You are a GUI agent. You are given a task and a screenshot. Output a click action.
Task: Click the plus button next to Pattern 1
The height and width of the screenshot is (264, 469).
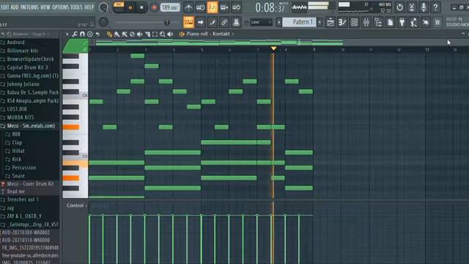click(x=320, y=22)
